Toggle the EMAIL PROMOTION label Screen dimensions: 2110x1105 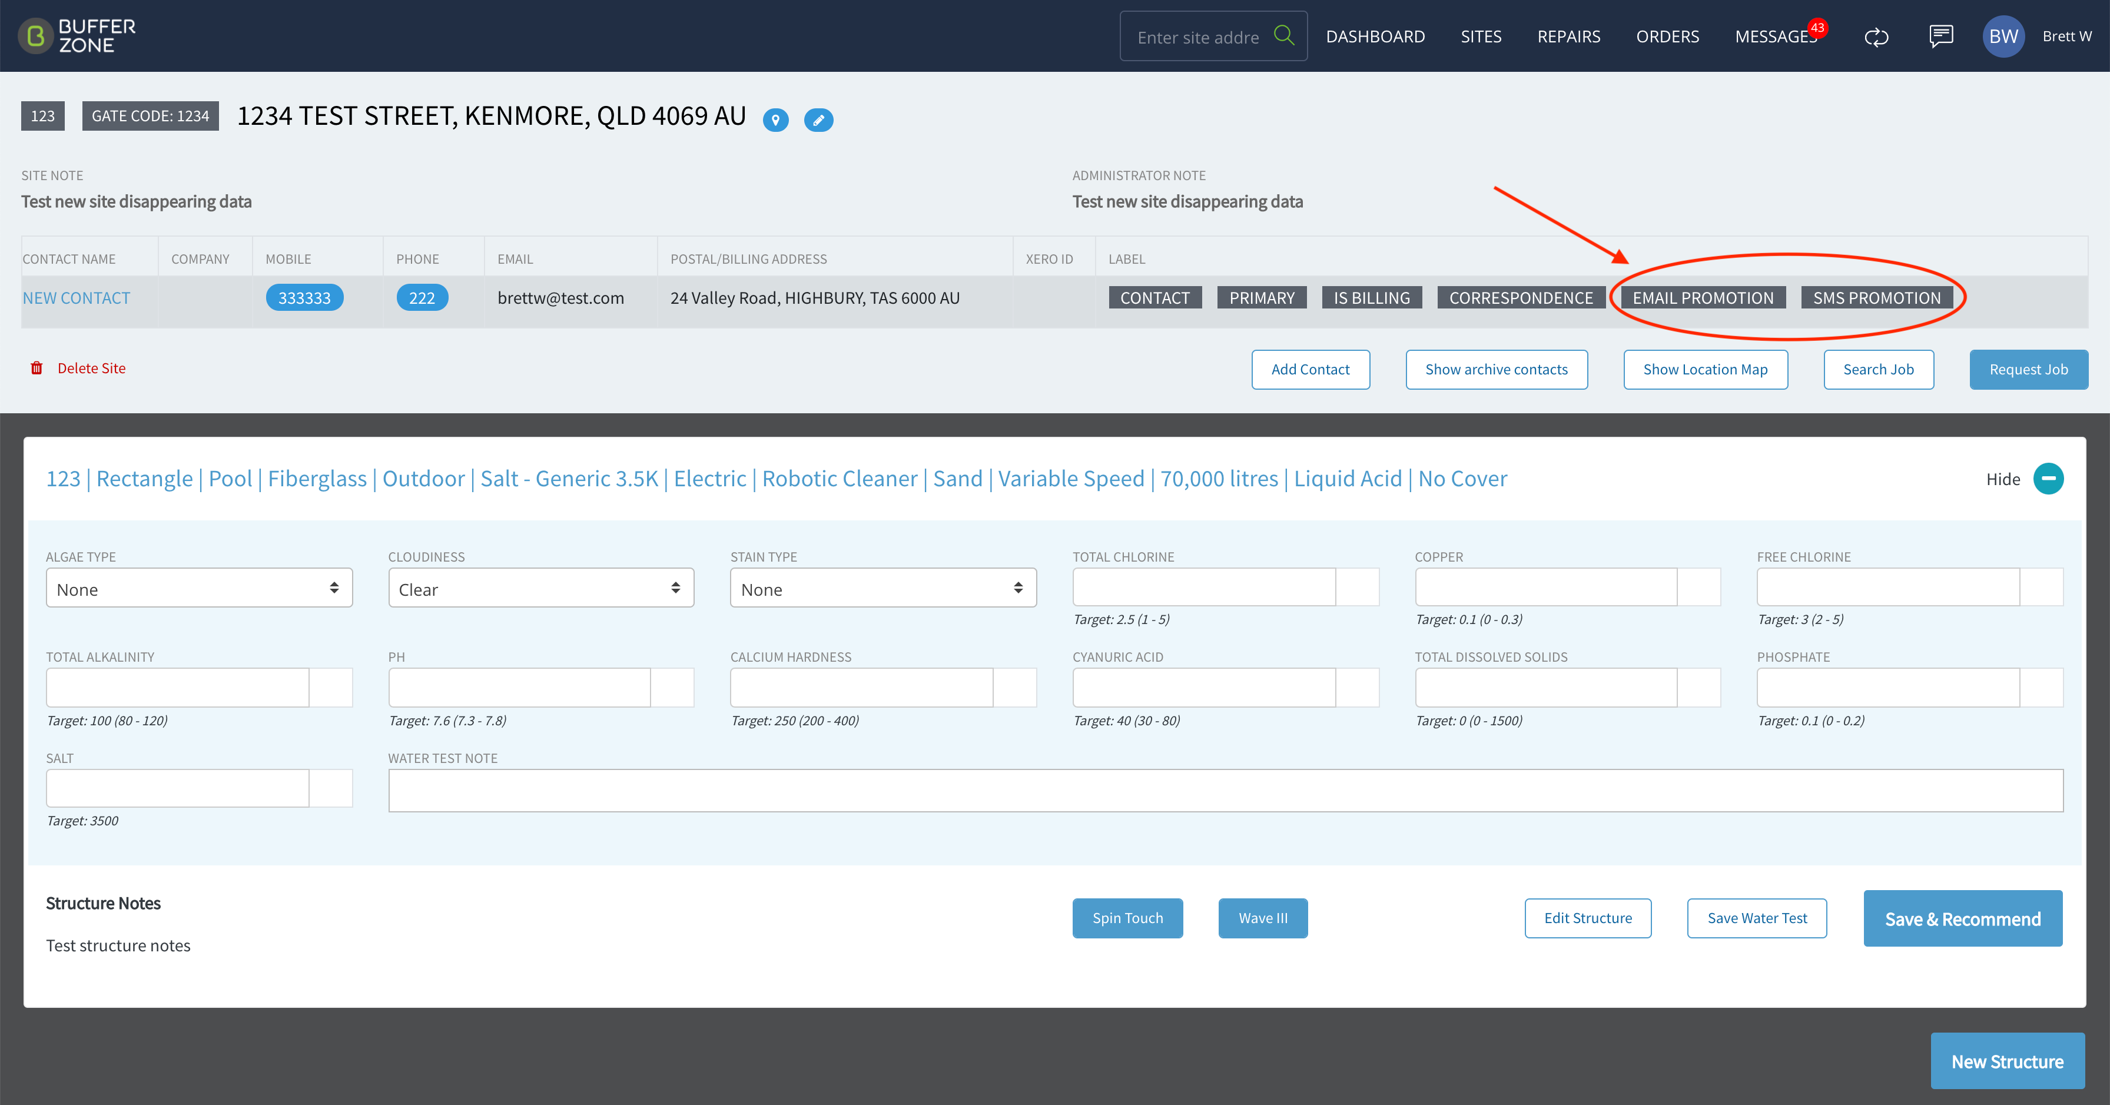(1702, 298)
